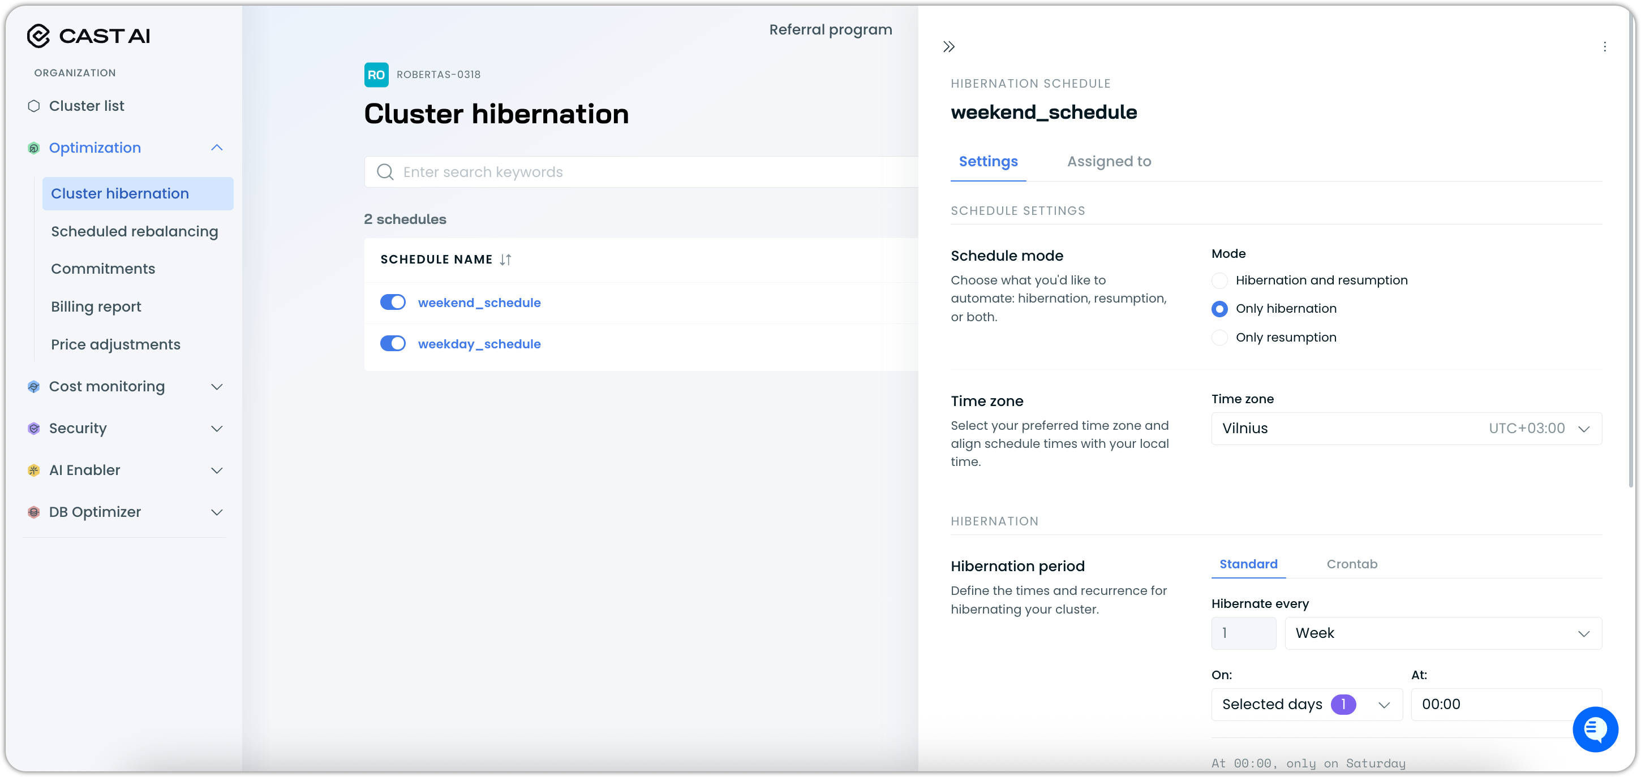Viewport: 1641px width, 777px height.
Task: Collapse the side panel with double-chevron icon
Action: coord(948,46)
